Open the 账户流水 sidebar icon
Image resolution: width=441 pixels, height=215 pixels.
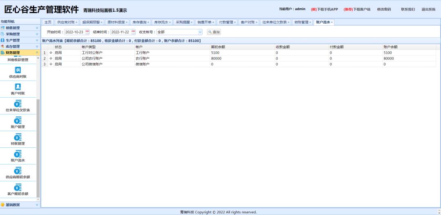click(18, 154)
